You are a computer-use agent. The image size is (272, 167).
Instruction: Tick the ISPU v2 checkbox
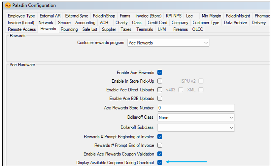[x=201, y=81]
